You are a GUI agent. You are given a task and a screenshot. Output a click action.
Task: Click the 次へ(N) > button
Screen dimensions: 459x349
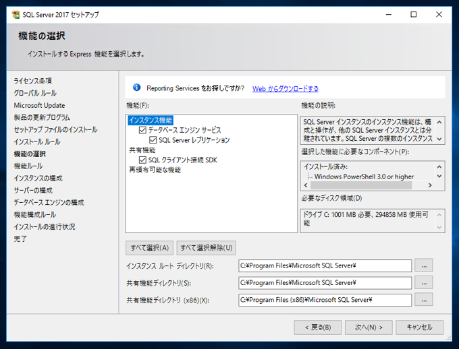[x=369, y=327]
